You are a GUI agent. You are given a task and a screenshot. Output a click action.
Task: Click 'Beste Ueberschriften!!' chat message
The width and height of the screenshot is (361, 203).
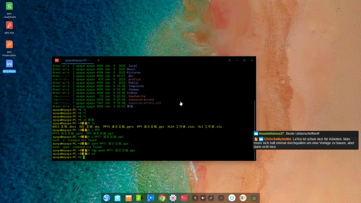303,133
